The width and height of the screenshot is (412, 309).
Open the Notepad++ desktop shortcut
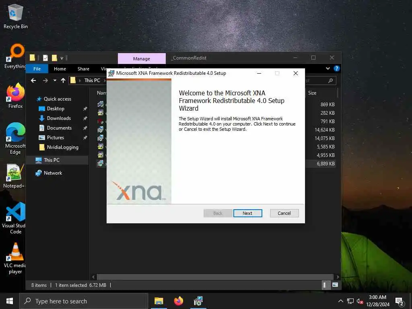(14, 176)
